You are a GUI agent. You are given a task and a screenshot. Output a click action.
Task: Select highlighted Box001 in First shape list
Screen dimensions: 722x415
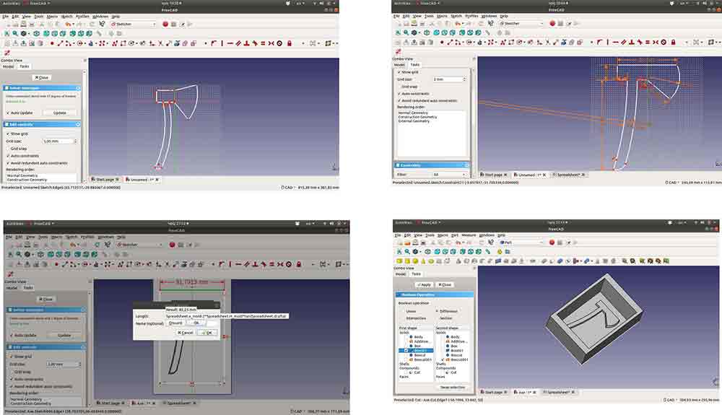point(417,351)
